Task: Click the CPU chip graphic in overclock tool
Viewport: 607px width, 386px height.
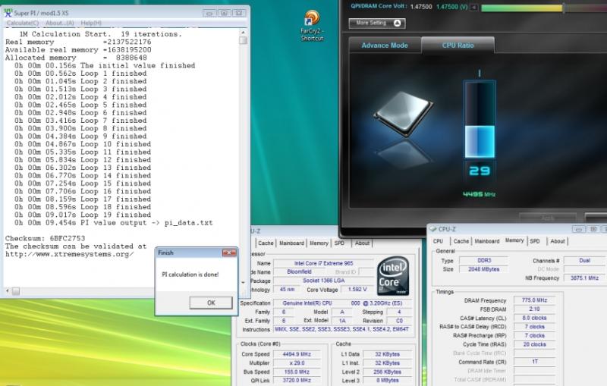Action: click(x=404, y=114)
